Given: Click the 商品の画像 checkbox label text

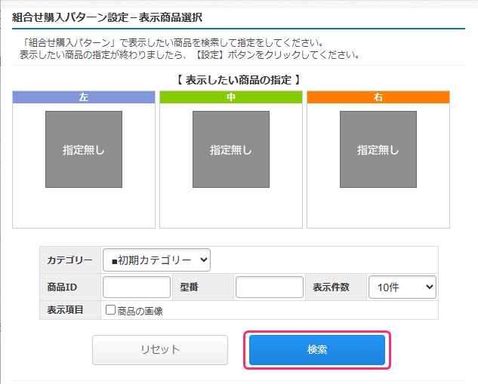Looking at the screenshot, I should [140, 311].
